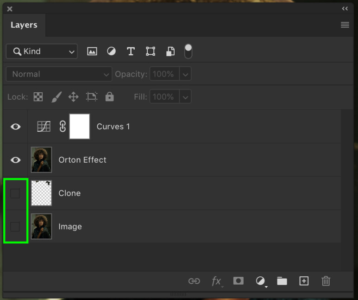Select the Curves 1 layer mask thumbnail
This screenshot has height=300, width=358.
pos(79,127)
